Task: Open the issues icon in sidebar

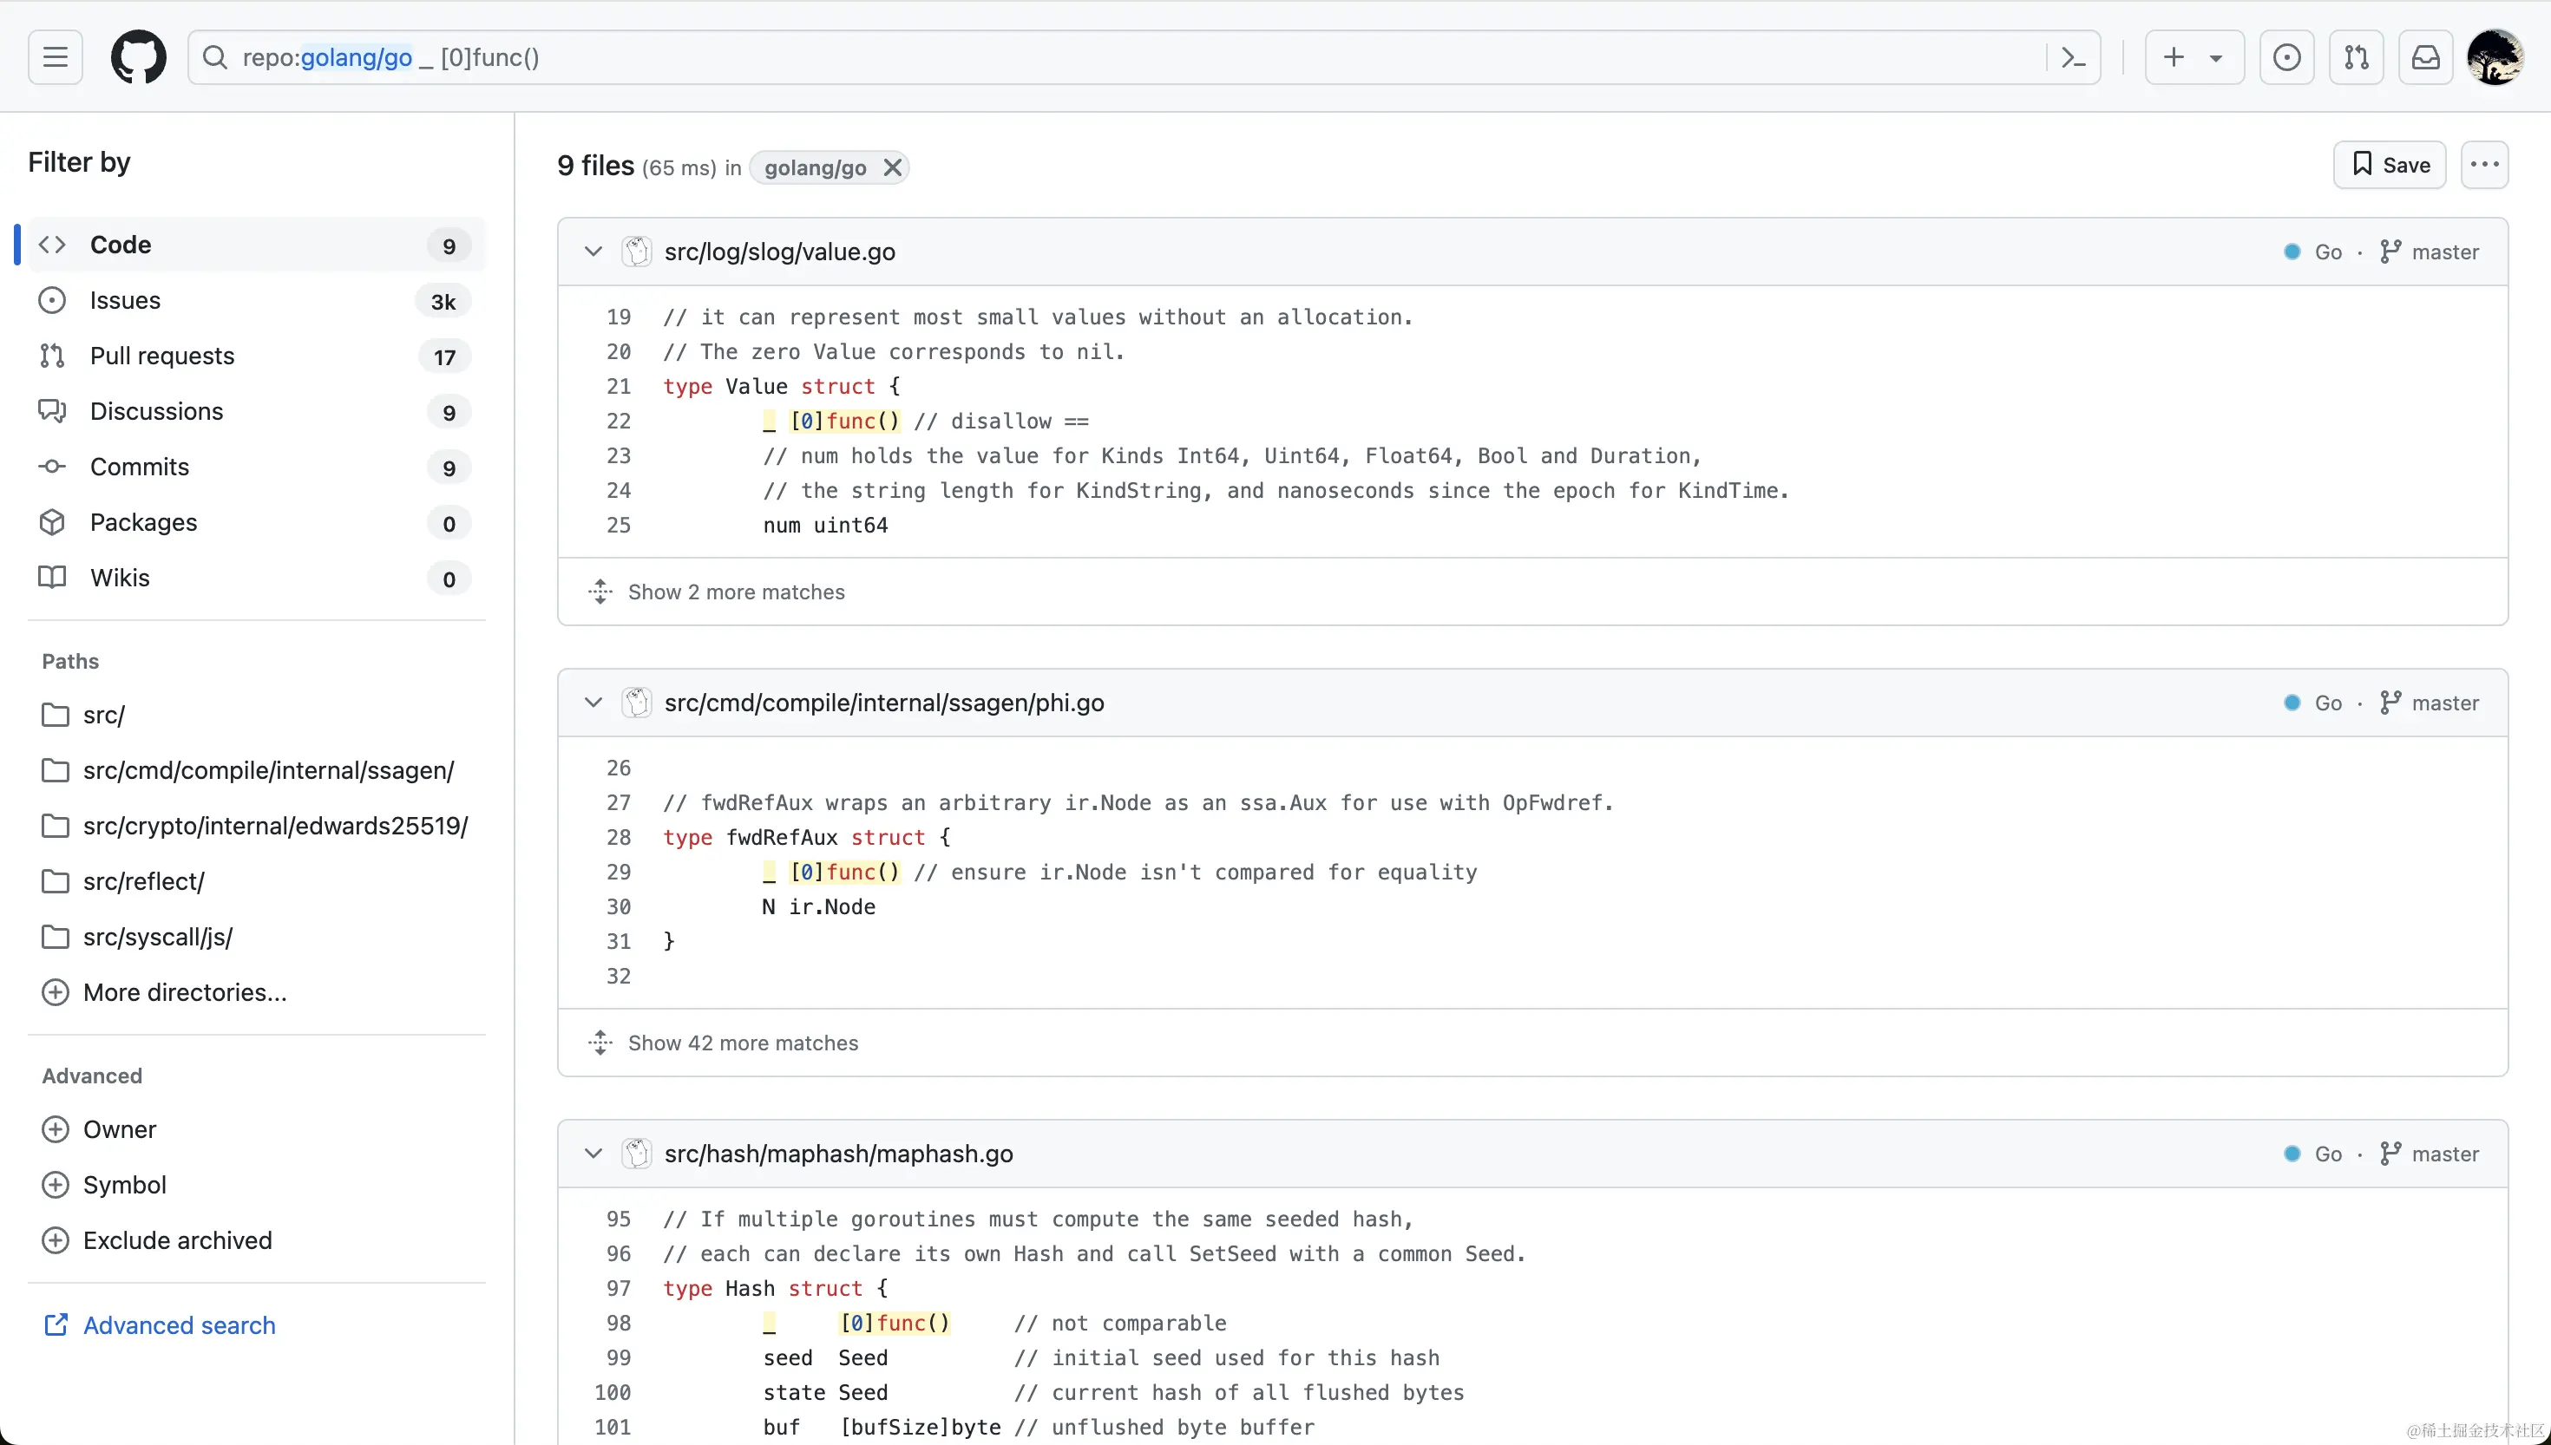Action: pyautogui.click(x=51, y=299)
